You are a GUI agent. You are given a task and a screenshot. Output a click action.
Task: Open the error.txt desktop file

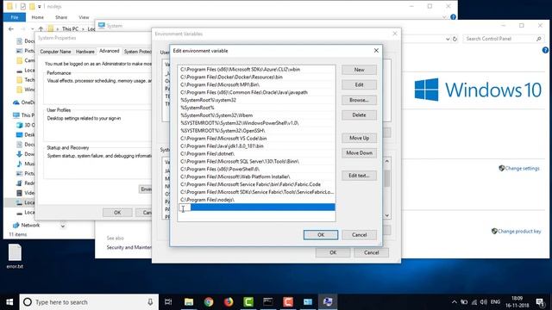[x=15, y=257]
